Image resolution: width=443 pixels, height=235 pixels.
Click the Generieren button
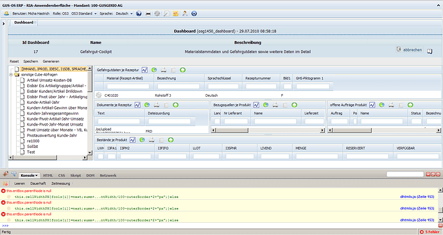[51, 61]
